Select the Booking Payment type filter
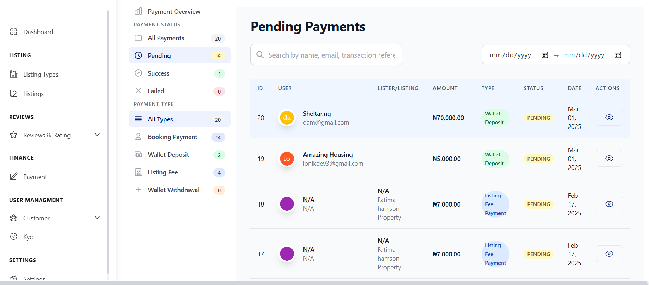Screen dimensions: 649x285 (172, 137)
